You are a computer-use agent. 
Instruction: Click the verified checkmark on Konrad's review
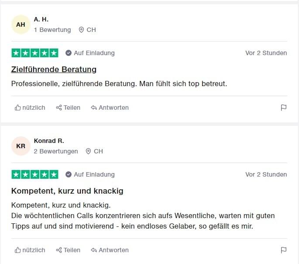(69, 174)
